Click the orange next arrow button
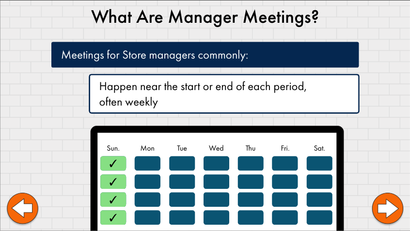Screen dimensions: 410x231 387,209
